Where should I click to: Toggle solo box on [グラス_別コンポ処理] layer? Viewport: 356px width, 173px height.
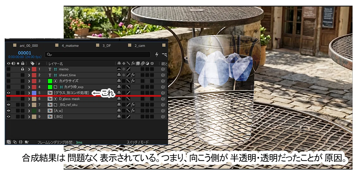(18, 93)
